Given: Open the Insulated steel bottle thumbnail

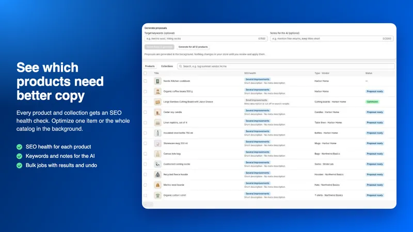Looking at the screenshot, I should [157, 133].
